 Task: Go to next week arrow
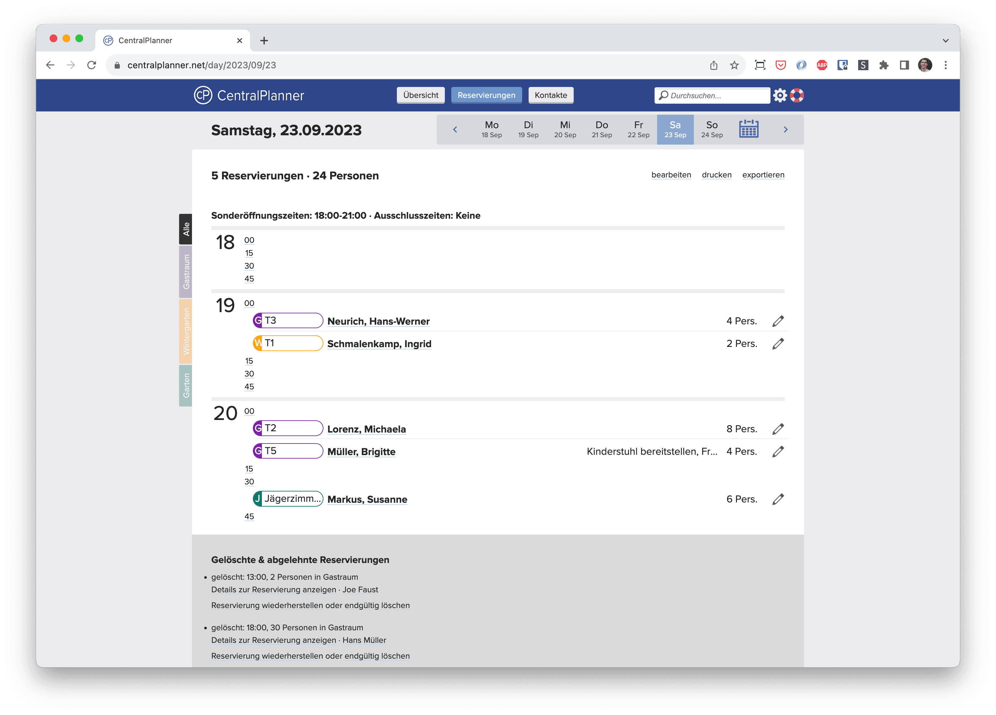(x=785, y=129)
